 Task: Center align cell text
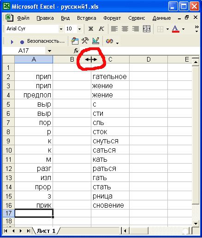(x=125, y=28)
